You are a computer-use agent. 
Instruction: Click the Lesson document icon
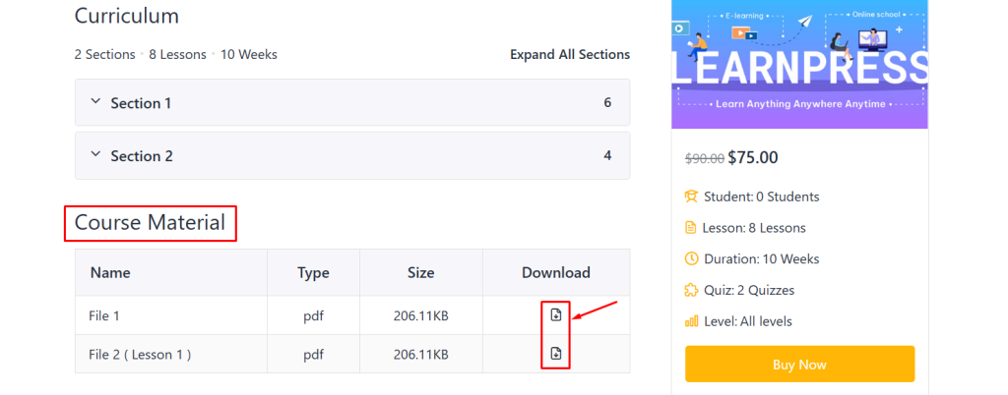[x=691, y=228]
